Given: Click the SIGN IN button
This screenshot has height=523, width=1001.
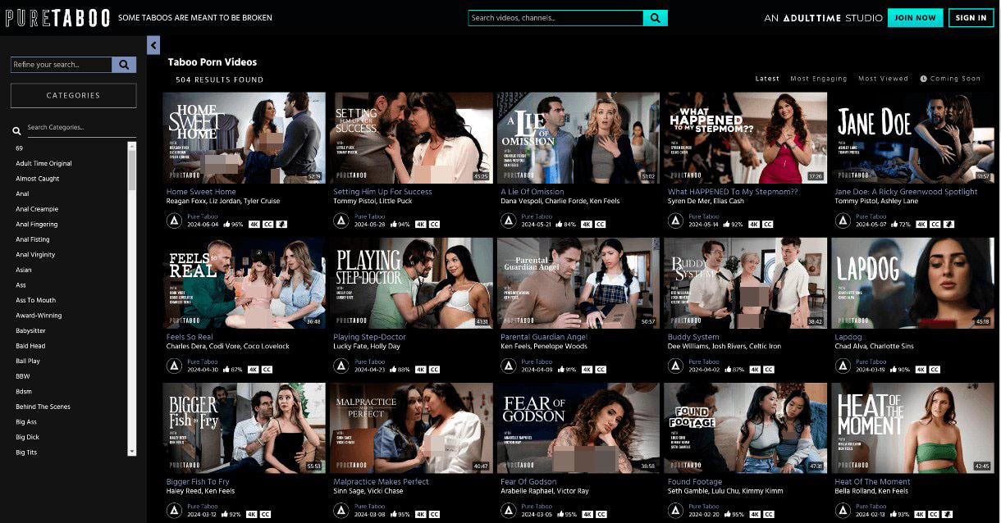Looking at the screenshot, I should (x=971, y=17).
